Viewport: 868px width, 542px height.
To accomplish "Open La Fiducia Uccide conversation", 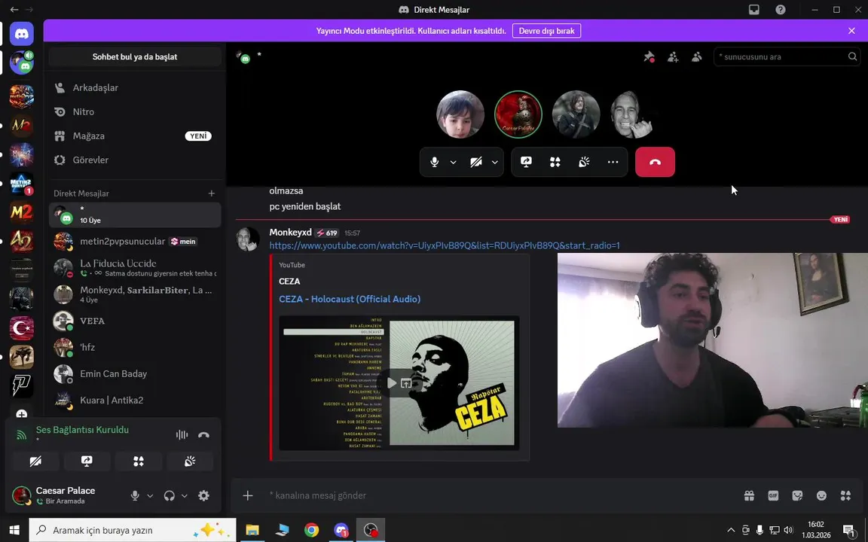I will (135, 268).
